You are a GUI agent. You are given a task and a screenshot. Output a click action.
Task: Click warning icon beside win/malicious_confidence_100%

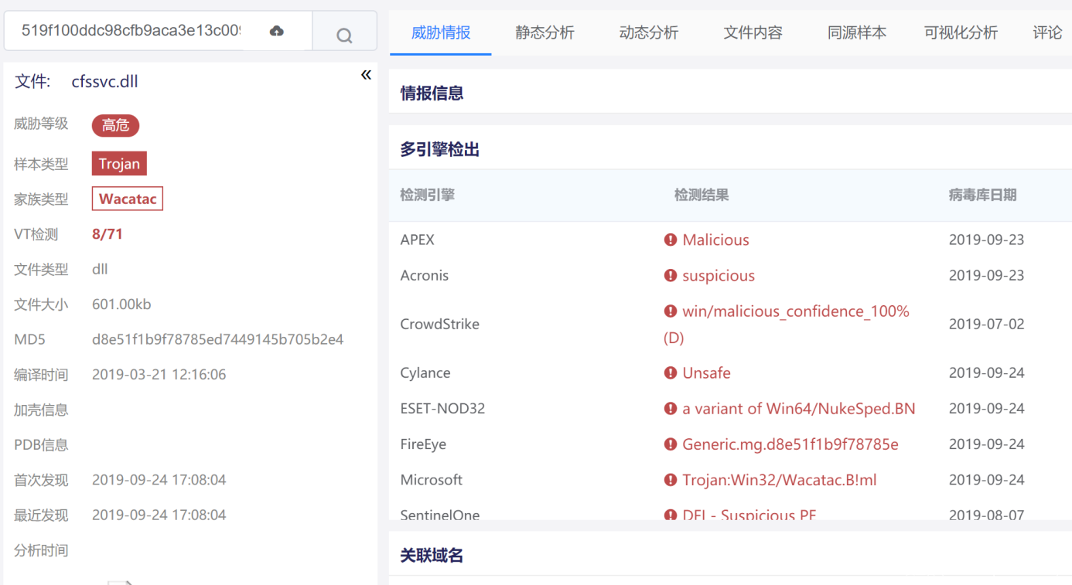(671, 311)
